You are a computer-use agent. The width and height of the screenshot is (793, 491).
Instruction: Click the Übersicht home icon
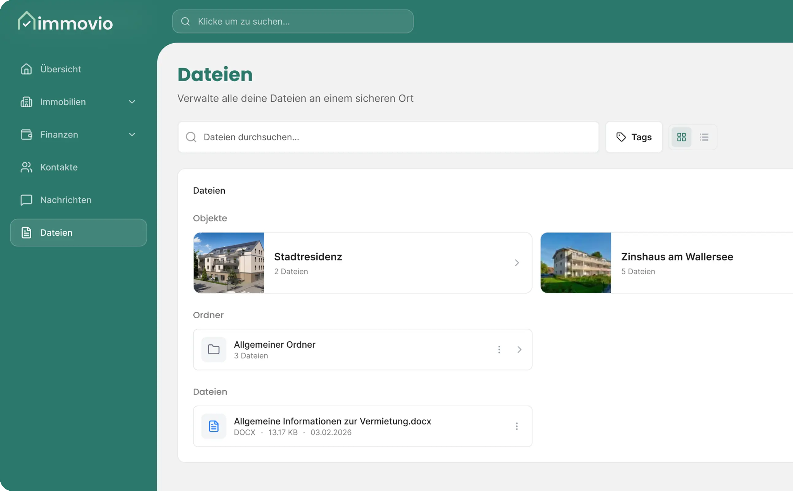(x=26, y=69)
